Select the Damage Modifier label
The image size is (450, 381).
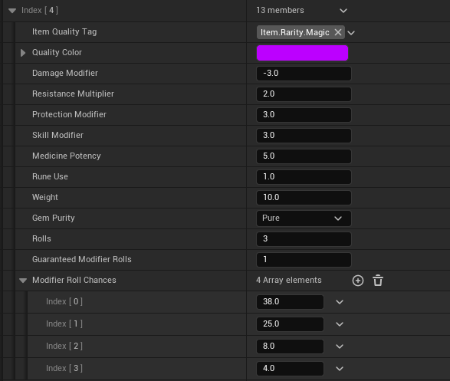65,73
